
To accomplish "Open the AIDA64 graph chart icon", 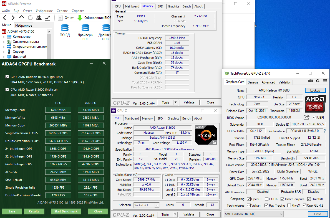I will tap(47, 18).
